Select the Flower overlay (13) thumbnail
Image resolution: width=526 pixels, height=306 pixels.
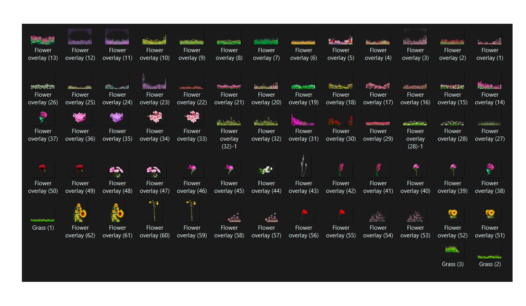pos(43,37)
